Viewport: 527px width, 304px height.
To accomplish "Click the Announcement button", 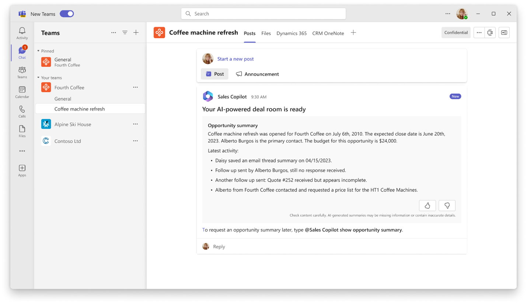I will (x=257, y=74).
